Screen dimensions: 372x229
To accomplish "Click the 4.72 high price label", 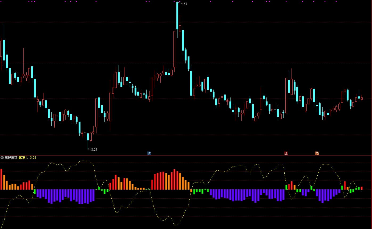I will 184,3.
